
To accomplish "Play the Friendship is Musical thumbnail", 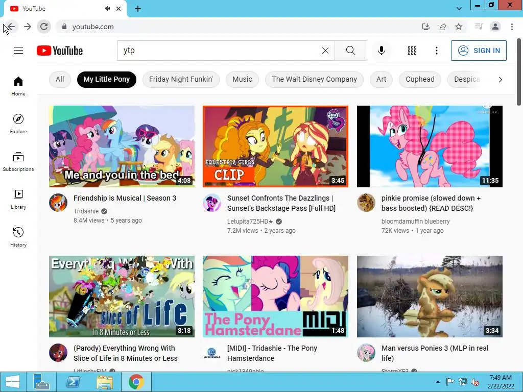I will tap(122, 146).
